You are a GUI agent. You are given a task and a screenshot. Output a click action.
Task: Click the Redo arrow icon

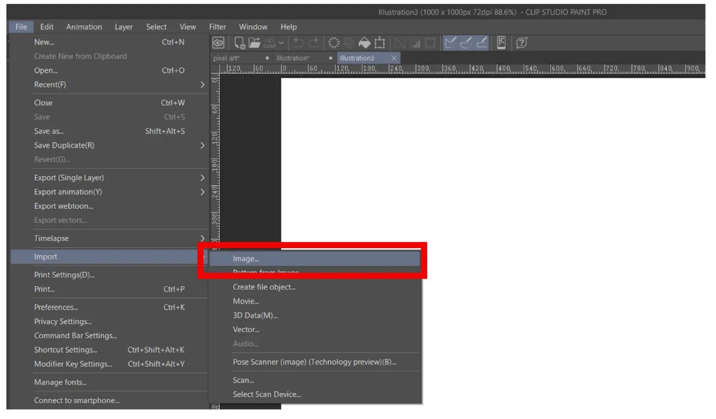click(x=313, y=43)
